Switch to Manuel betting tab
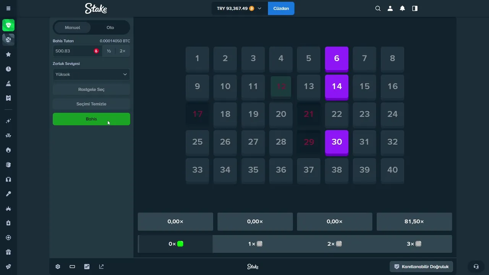The height and width of the screenshot is (275, 489). click(73, 27)
